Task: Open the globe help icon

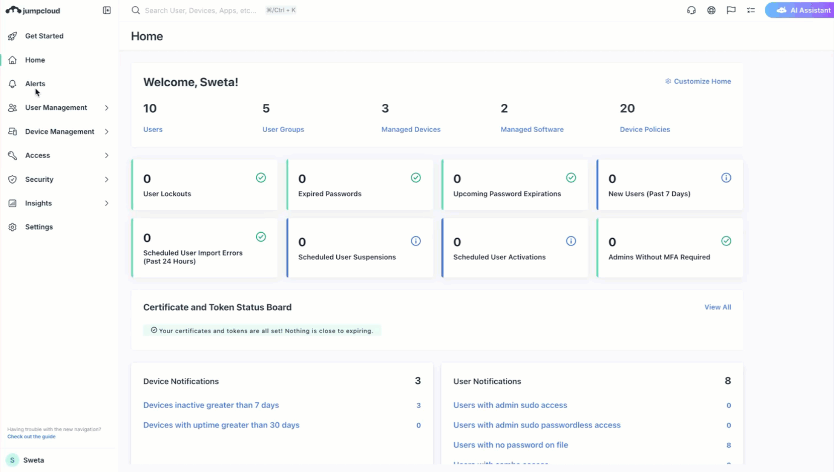Action: tap(711, 10)
